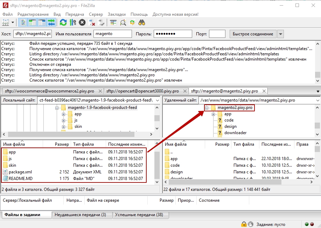Toggle the transfer queue display
The image size is (321, 228).
point(51,22)
